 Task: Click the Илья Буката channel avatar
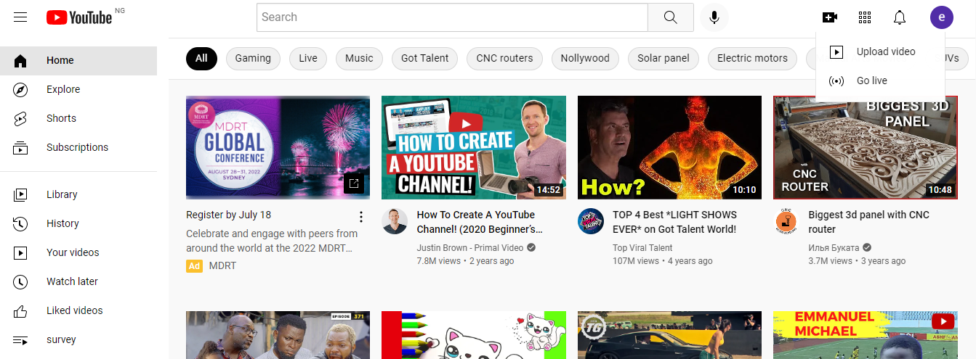tap(786, 220)
